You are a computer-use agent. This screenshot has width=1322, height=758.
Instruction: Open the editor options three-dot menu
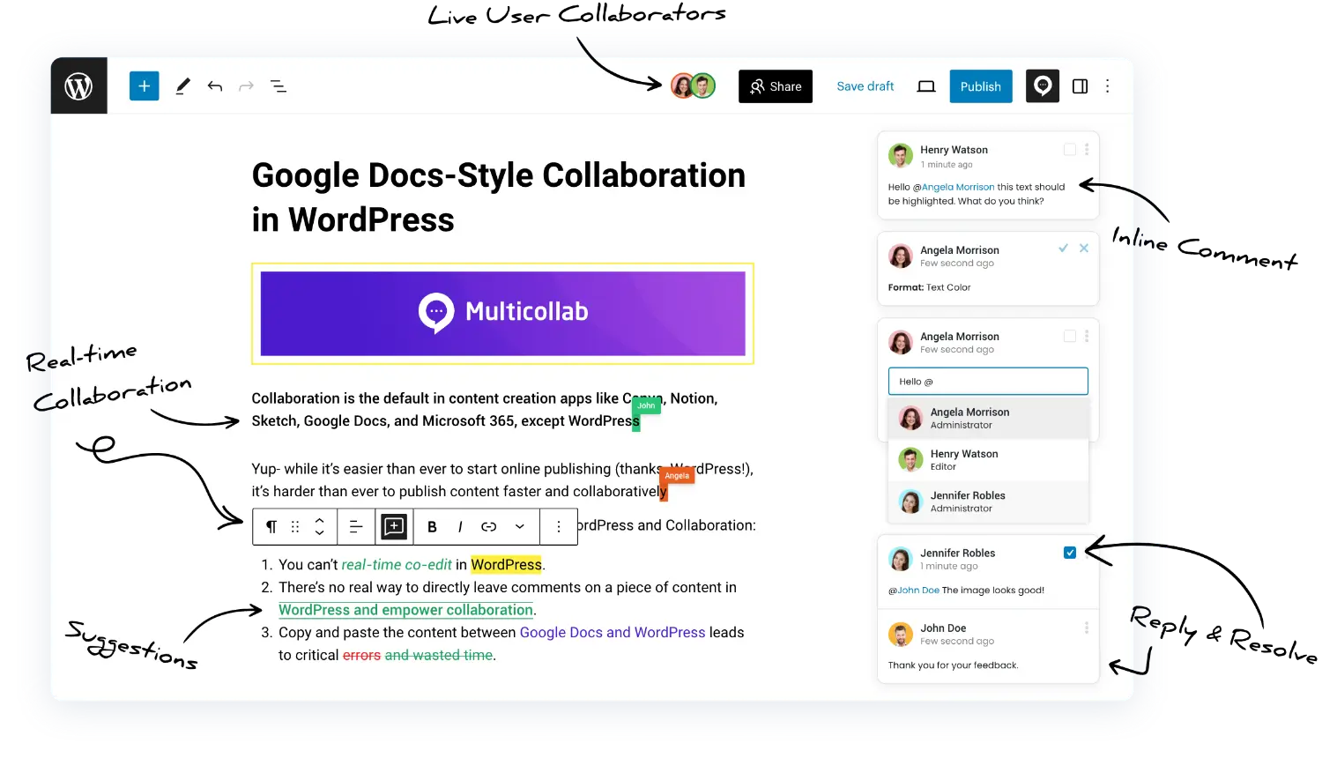click(1108, 86)
